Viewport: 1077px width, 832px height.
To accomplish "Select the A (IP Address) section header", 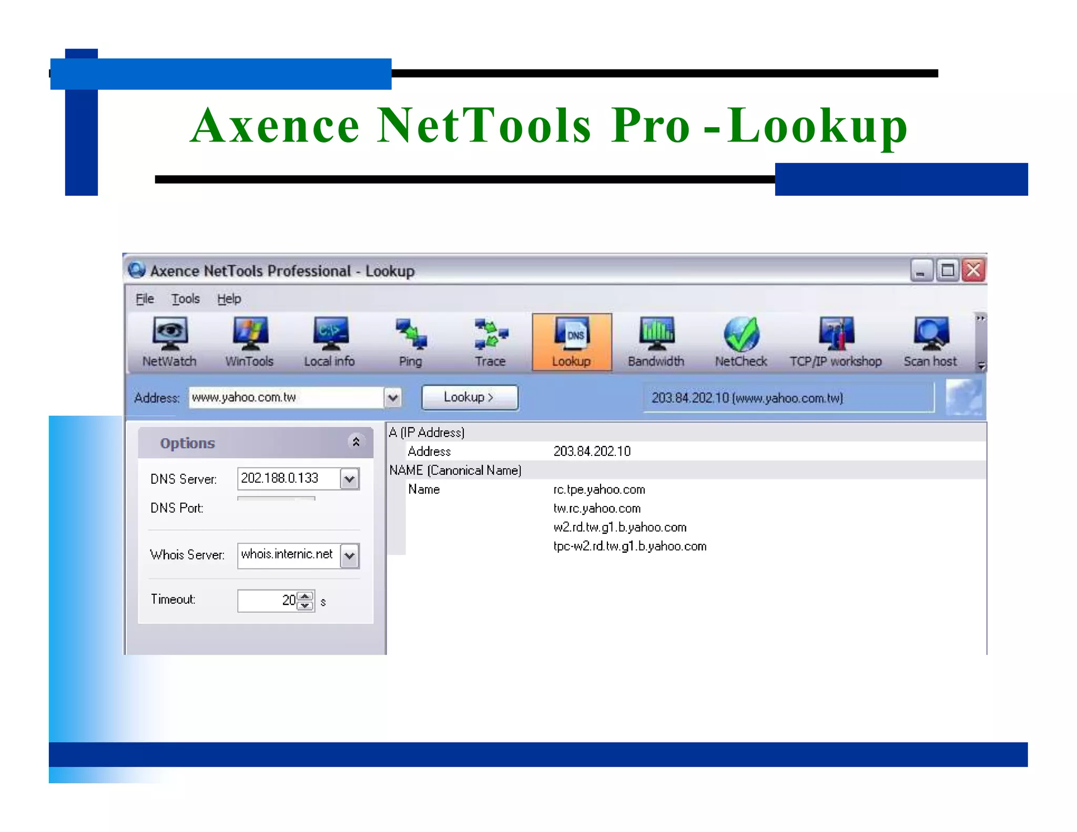I will tap(687, 432).
